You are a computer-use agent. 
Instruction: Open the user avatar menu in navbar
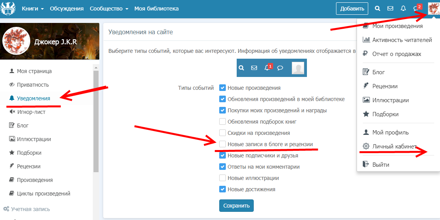coord(433,9)
